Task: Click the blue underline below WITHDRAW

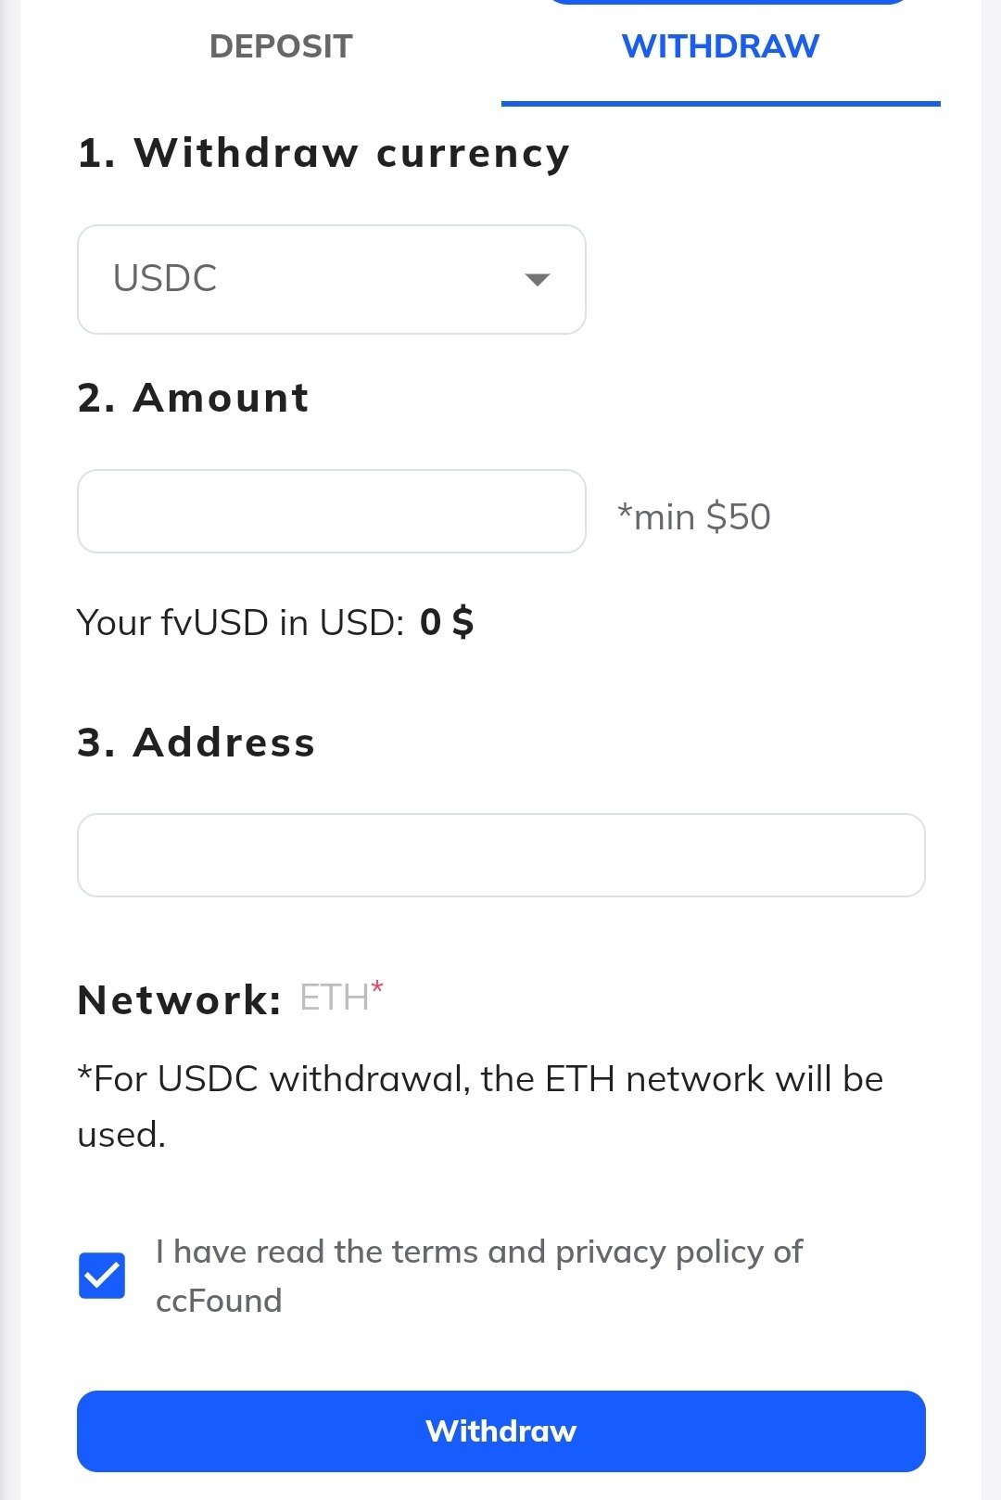Action: click(x=720, y=104)
